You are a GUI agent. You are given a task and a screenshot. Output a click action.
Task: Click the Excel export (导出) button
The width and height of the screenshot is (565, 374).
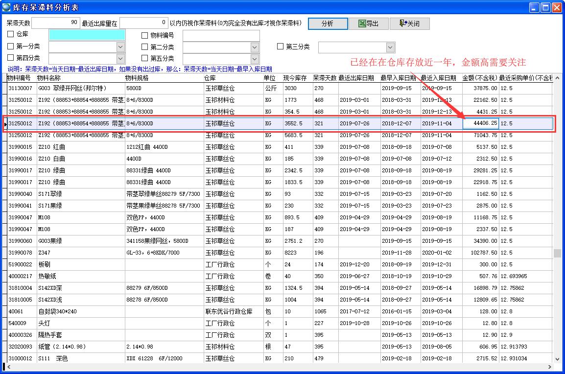tap(369, 23)
